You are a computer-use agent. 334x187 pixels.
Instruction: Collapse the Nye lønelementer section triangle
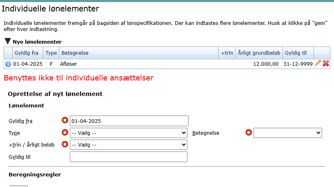8,41
